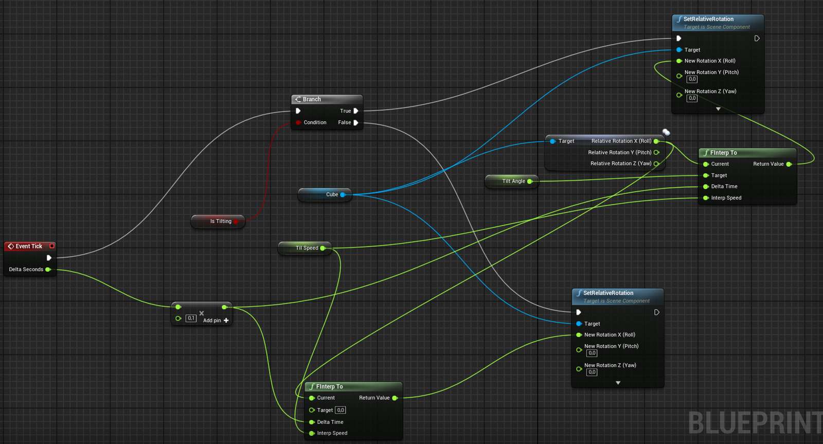Expand lower SetRelativeRotation advanced pins arrow

click(618, 383)
